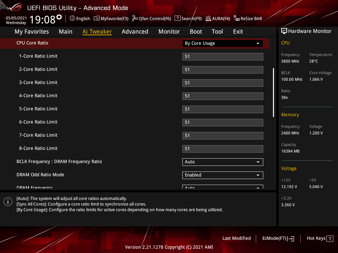Select the 1-Core Ratio Limit label
The width and height of the screenshot is (338, 253).
tap(38, 56)
